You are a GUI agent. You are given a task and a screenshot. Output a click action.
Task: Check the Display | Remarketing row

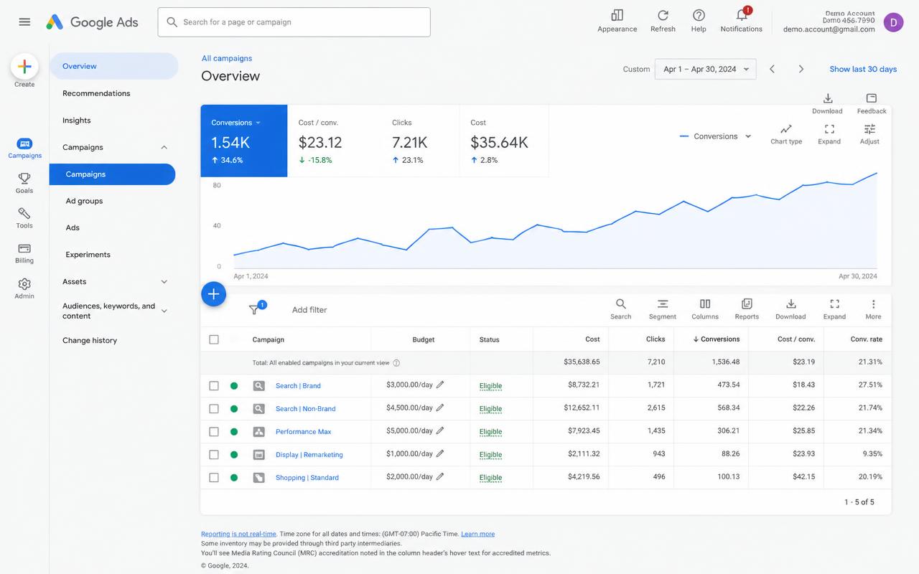point(214,455)
